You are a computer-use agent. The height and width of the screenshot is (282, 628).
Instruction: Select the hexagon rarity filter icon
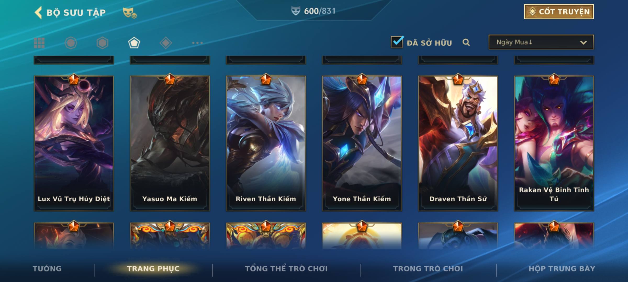point(102,43)
